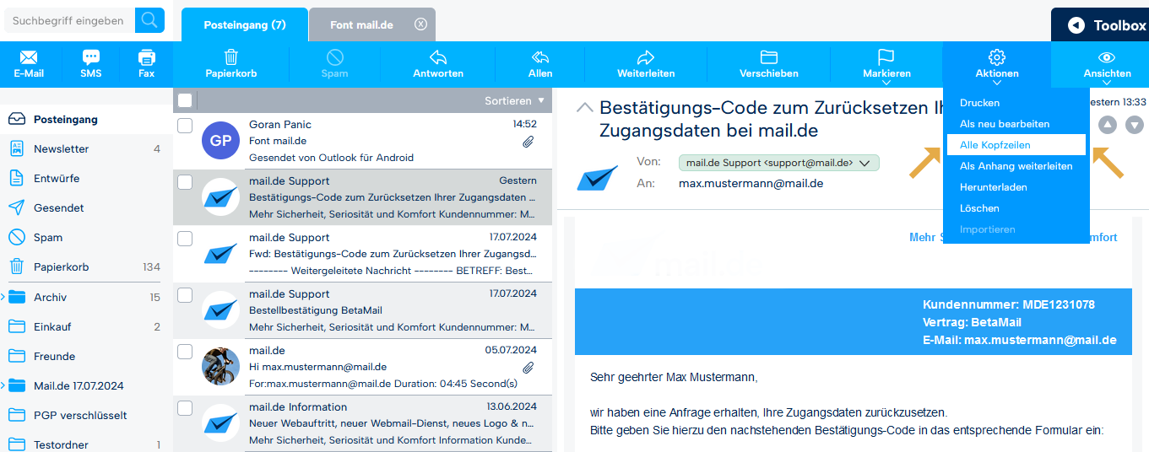Click the Spam toolbar button
This screenshot has height=452, width=1149.
pyautogui.click(x=335, y=64)
